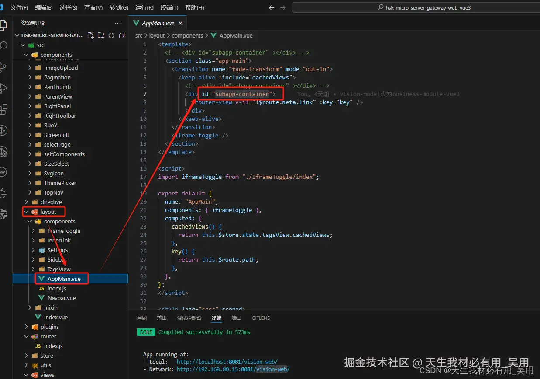540x379 pixels.
Task: Click the src breadcrumb segment
Action: coord(139,35)
